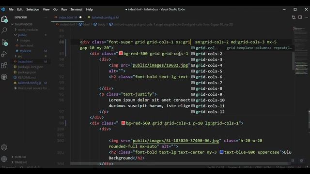
Task: Open Explorer views and more actions ellipsis
Action: 45,17
